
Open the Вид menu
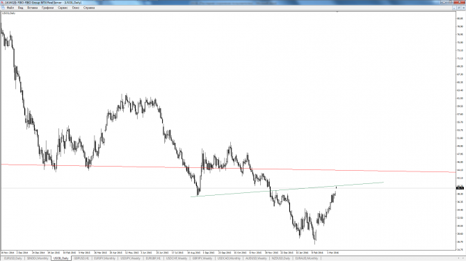click(x=20, y=8)
